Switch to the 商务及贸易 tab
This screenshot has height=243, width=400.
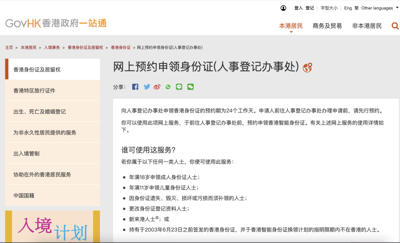tap(328, 25)
